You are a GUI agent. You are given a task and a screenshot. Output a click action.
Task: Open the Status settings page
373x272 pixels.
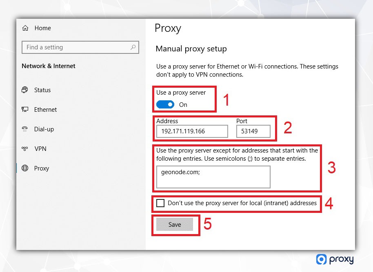coord(42,90)
